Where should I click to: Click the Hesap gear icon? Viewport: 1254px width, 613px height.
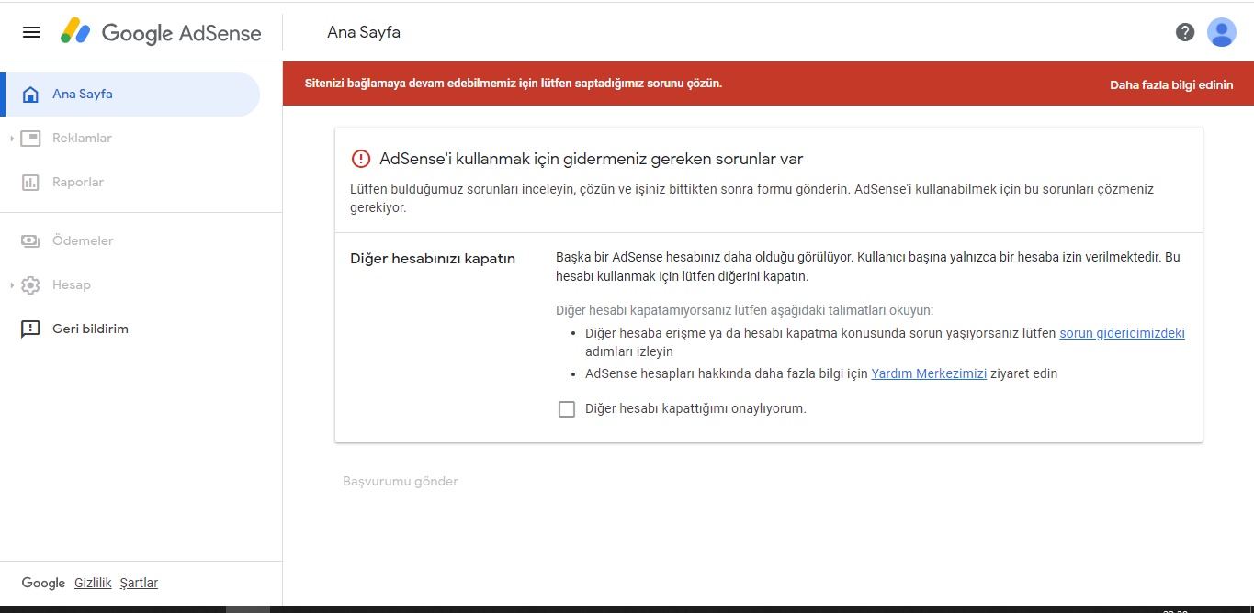point(30,285)
